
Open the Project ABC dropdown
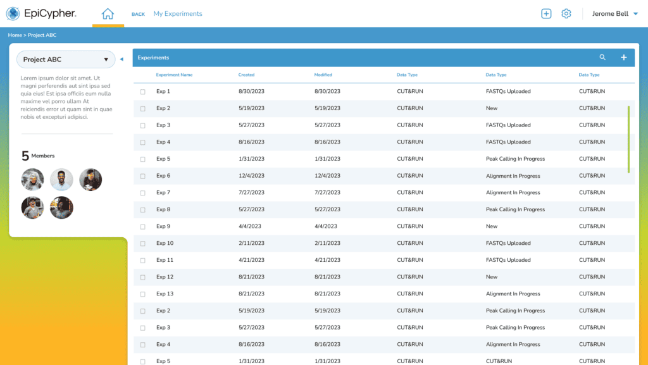pos(66,59)
